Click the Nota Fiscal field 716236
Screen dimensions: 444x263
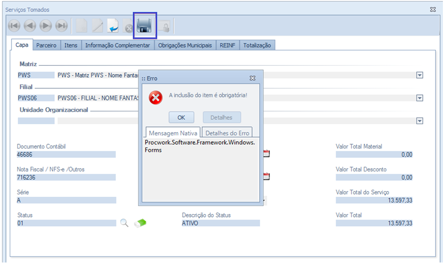(x=66, y=177)
